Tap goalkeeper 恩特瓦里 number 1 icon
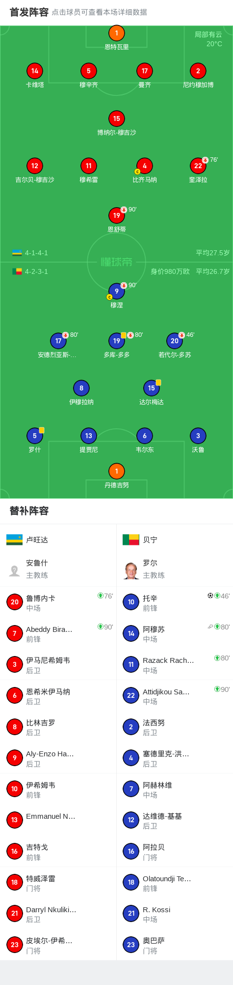 [116, 33]
